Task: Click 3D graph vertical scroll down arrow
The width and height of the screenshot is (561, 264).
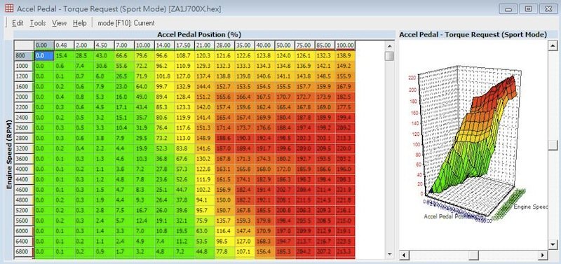Action: (553, 244)
